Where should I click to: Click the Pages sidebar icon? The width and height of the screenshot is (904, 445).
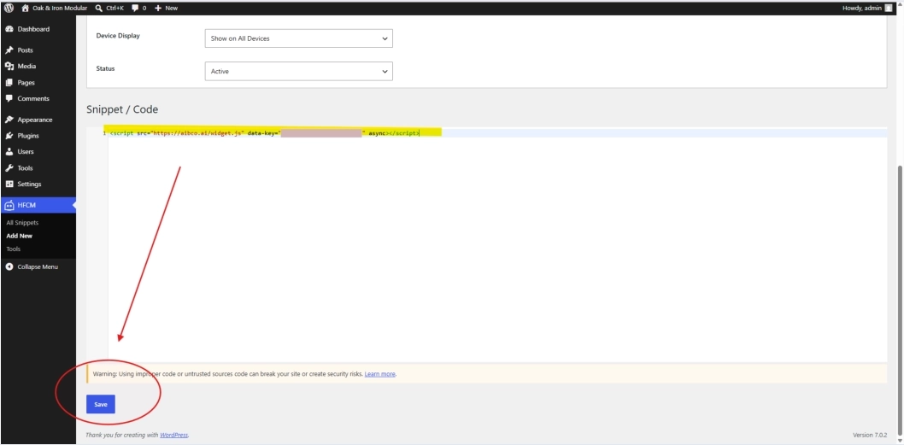pos(9,83)
